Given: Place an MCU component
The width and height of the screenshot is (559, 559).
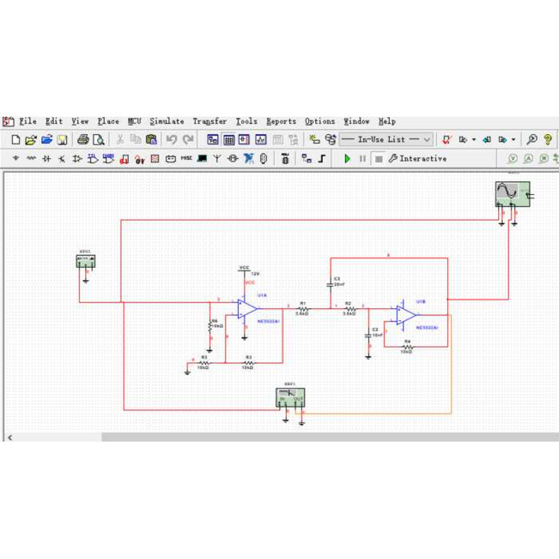Looking at the screenshot, I should click(285, 159).
